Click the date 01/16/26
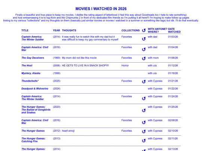Viewport: 202px width, 151px height. [173, 73]
